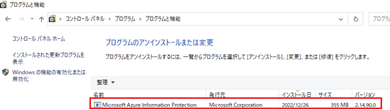Open インストールされた更新プログラムを表示 link
The image size is (390, 110).
click(x=48, y=59)
